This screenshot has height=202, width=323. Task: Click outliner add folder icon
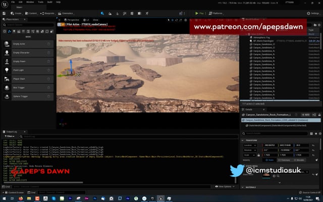315,25
